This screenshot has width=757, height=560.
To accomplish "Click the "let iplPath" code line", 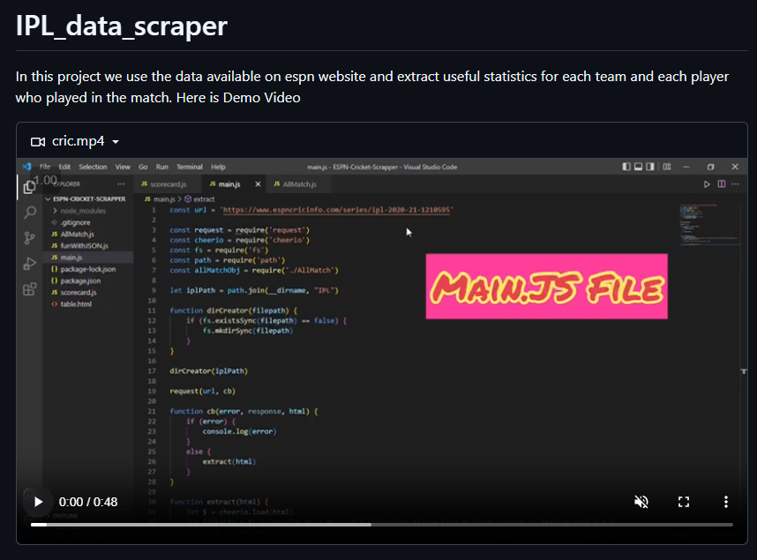I will click(254, 291).
